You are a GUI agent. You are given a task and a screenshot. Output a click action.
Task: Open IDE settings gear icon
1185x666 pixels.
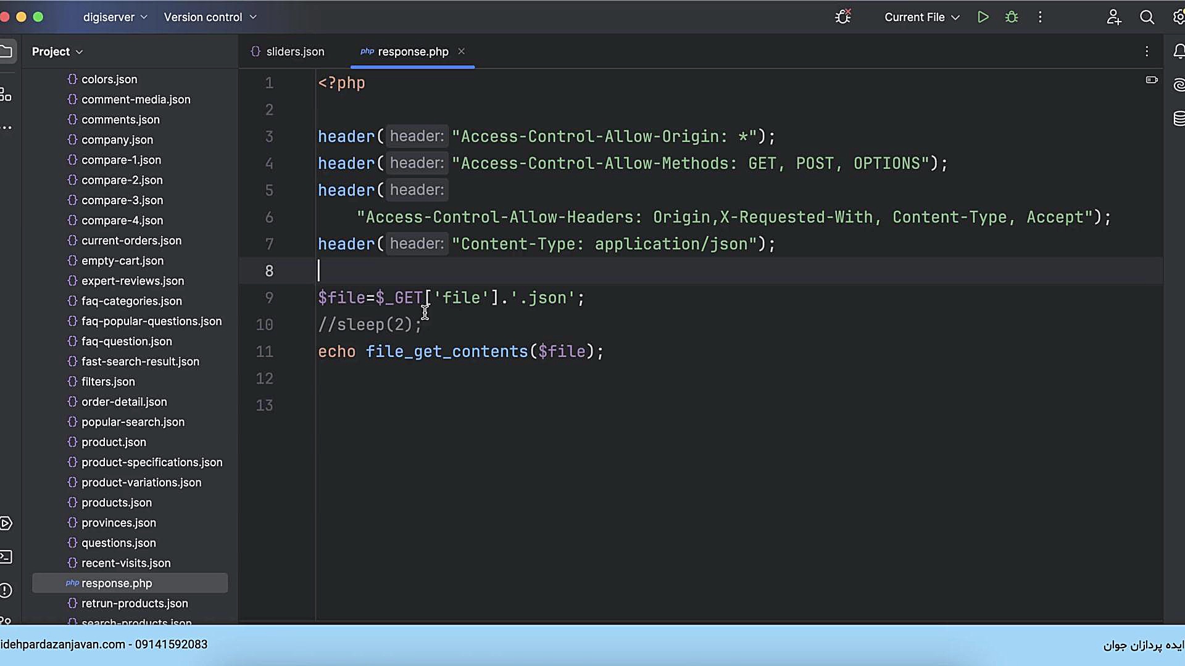(1179, 17)
